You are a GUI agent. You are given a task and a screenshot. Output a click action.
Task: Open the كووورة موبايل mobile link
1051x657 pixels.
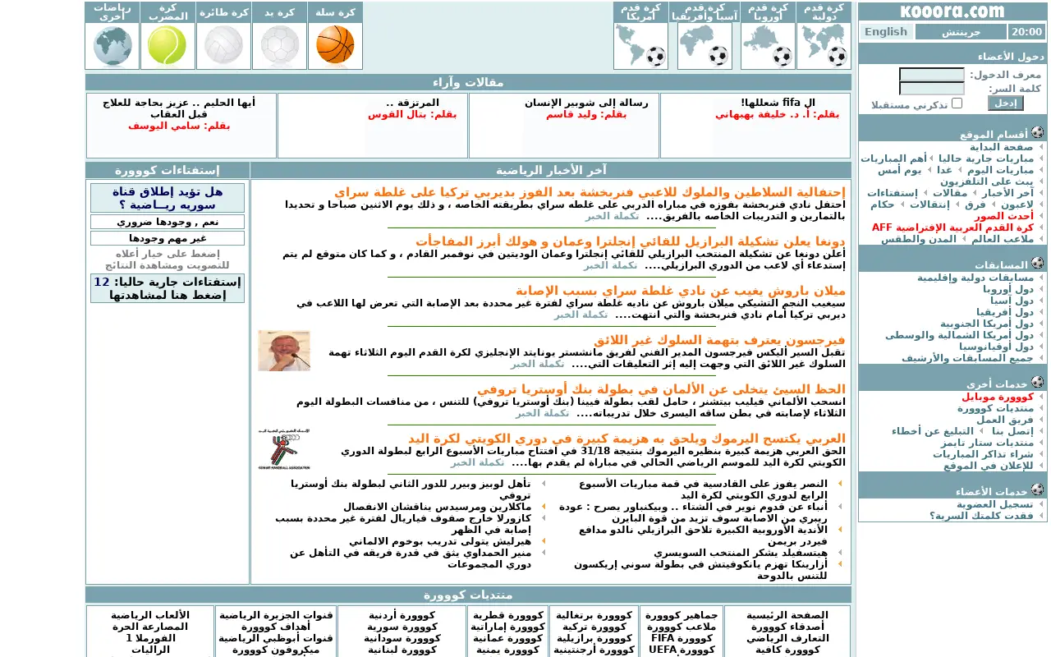[998, 397]
